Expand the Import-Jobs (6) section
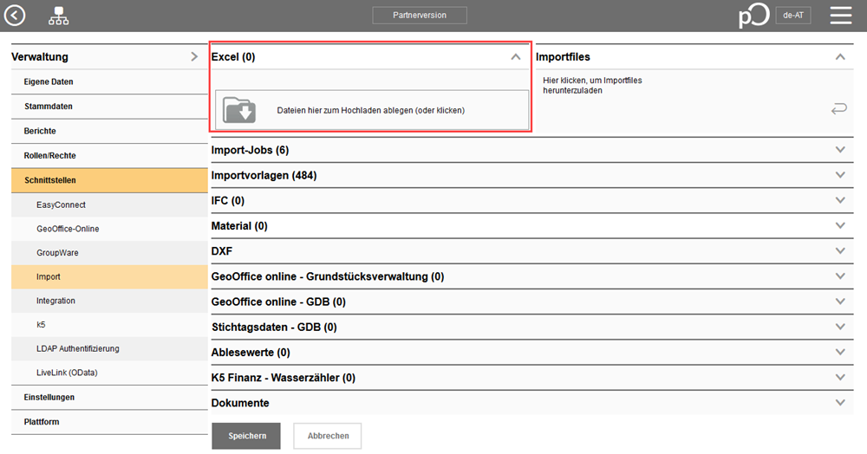The image size is (867, 454). [839, 150]
